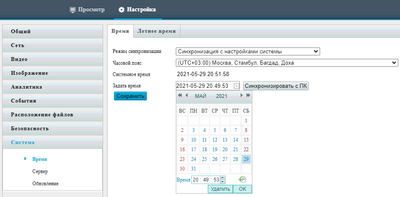
Task: Select Время under Система
Action: [x=40, y=159]
